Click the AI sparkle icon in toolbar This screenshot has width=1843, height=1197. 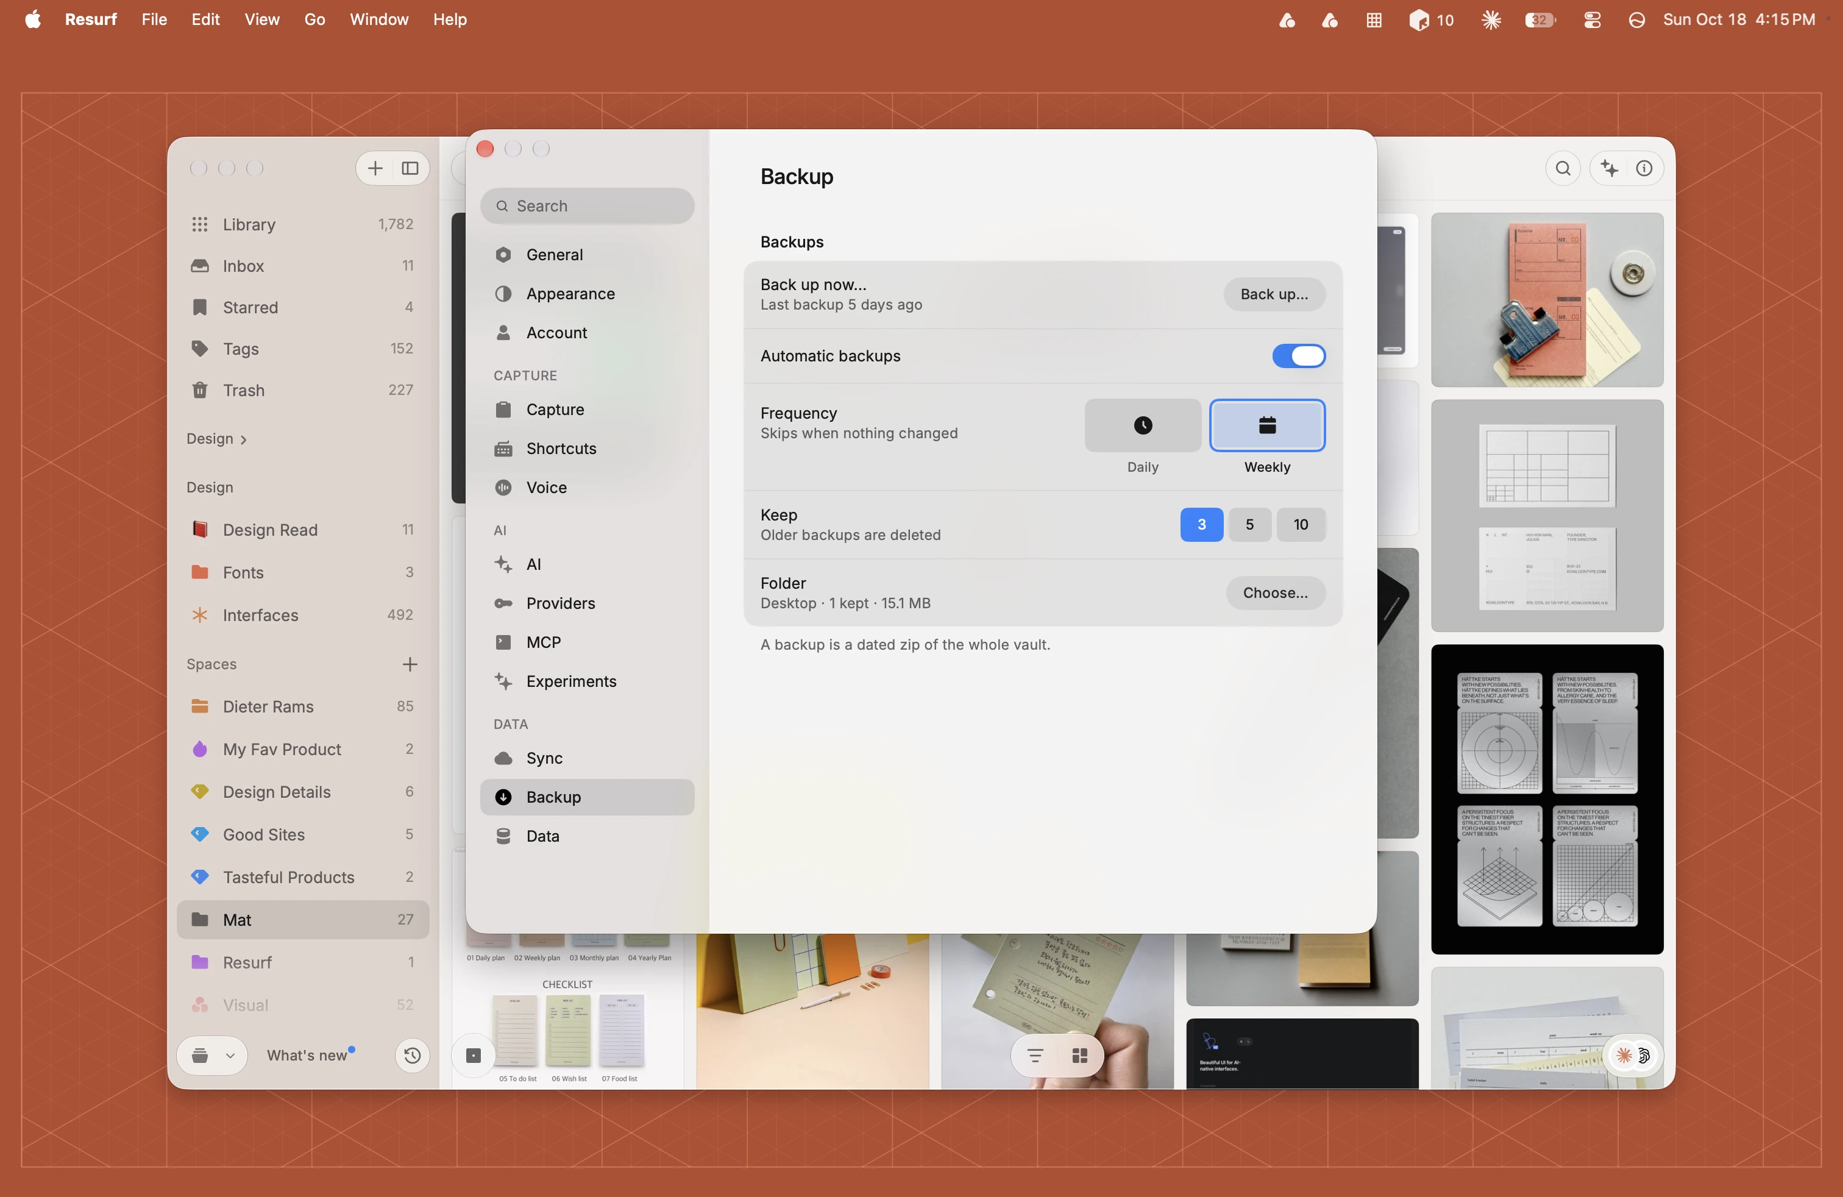(x=1610, y=168)
